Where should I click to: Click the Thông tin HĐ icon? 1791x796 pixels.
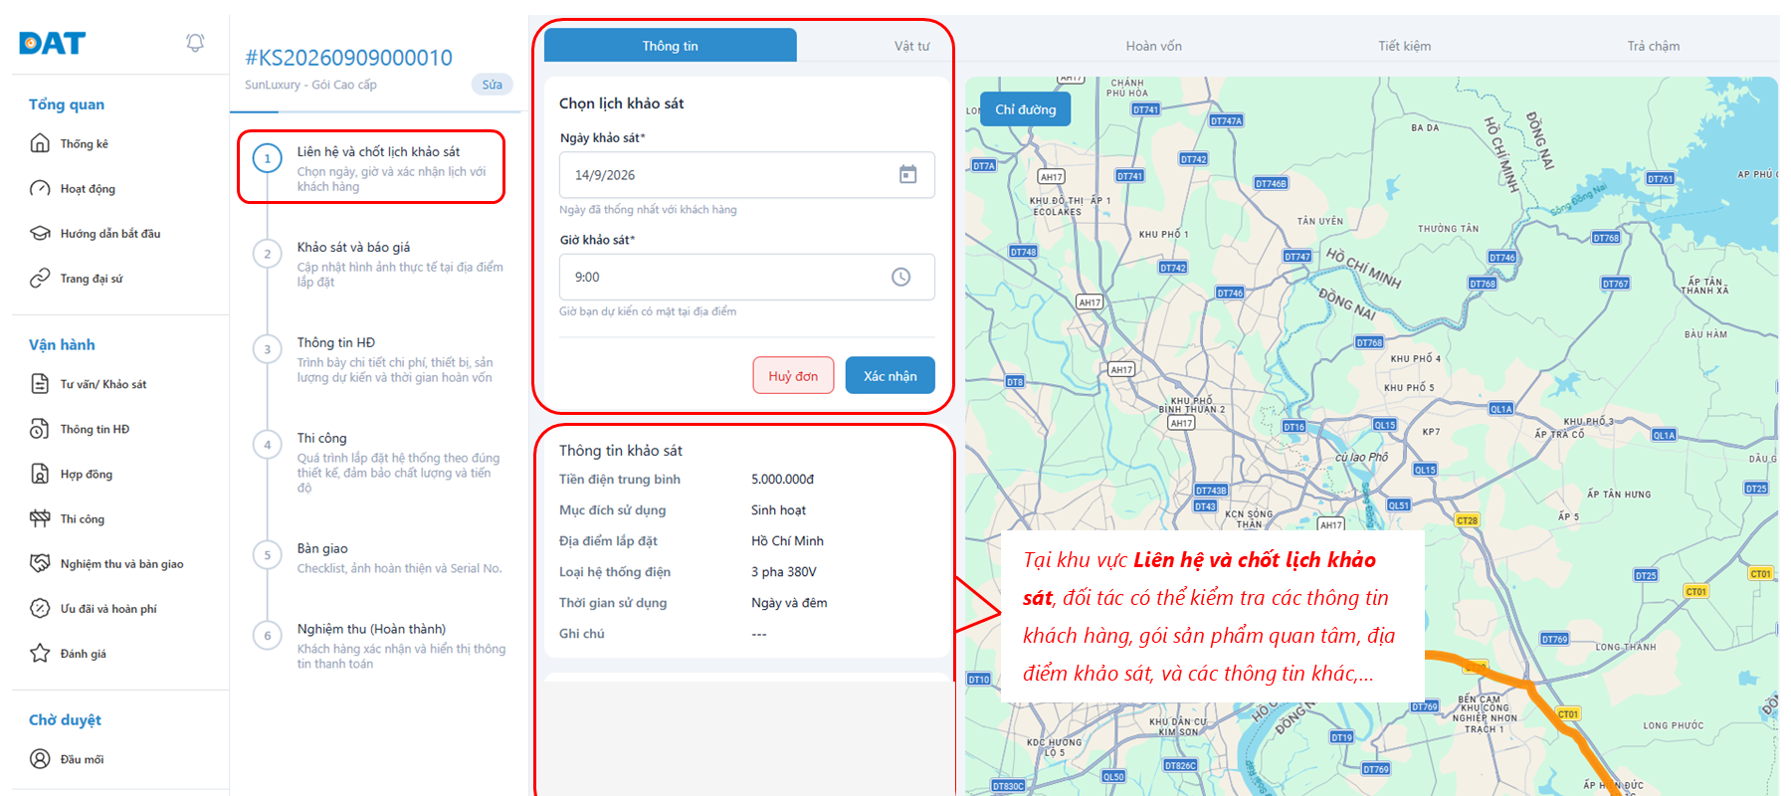click(x=40, y=429)
